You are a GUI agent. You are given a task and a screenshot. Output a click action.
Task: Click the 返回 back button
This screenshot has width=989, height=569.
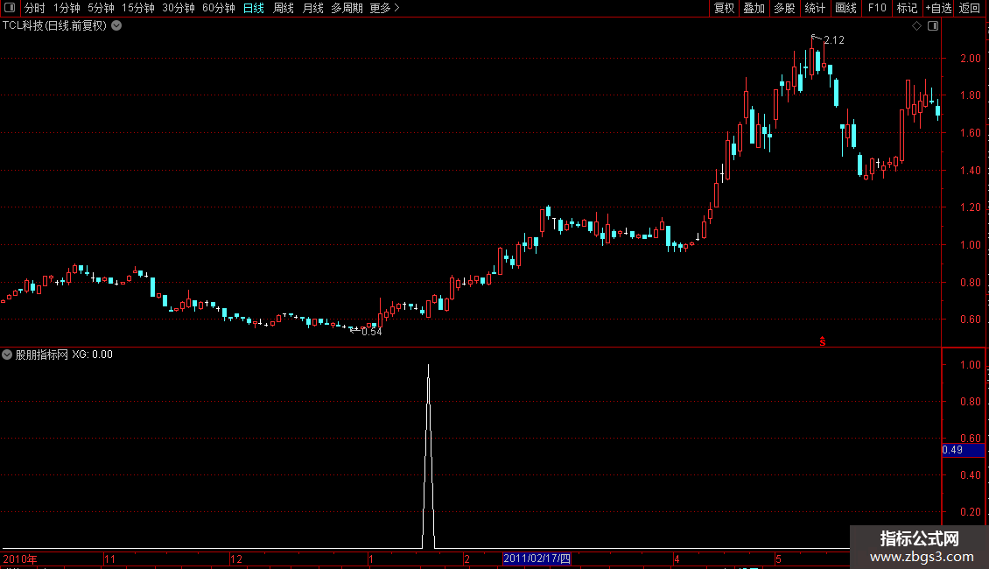point(970,8)
